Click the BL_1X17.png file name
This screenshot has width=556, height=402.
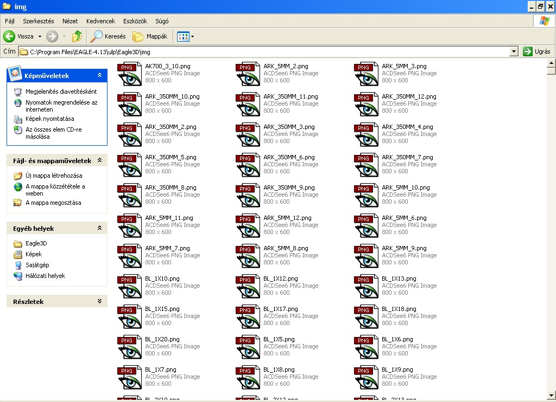281,309
